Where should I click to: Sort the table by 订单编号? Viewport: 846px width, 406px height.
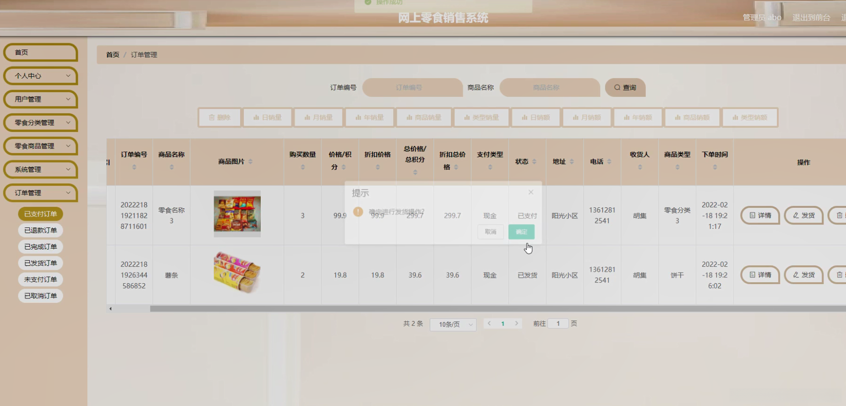[x=134, y=167]
